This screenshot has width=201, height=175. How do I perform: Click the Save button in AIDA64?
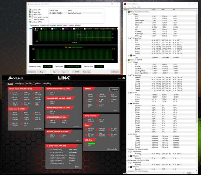(x=64, y=72)
